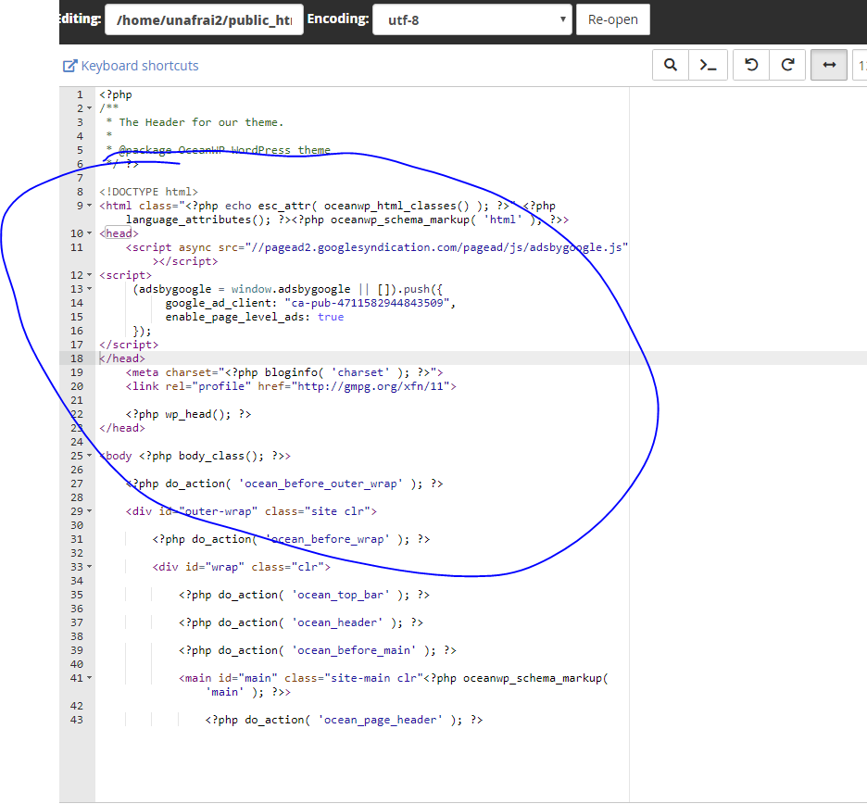Redo the last change using the redo icon

789,65
